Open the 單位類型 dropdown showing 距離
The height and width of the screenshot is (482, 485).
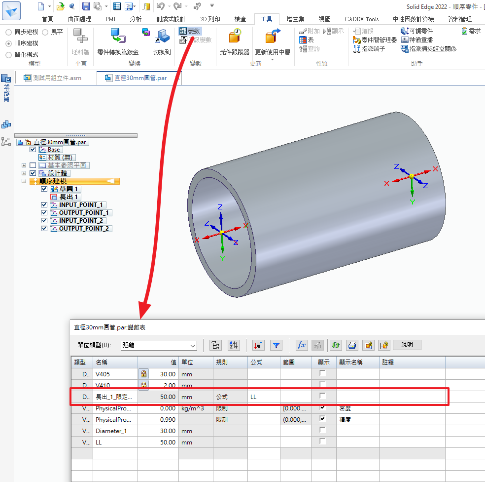[x=159, y=345]
